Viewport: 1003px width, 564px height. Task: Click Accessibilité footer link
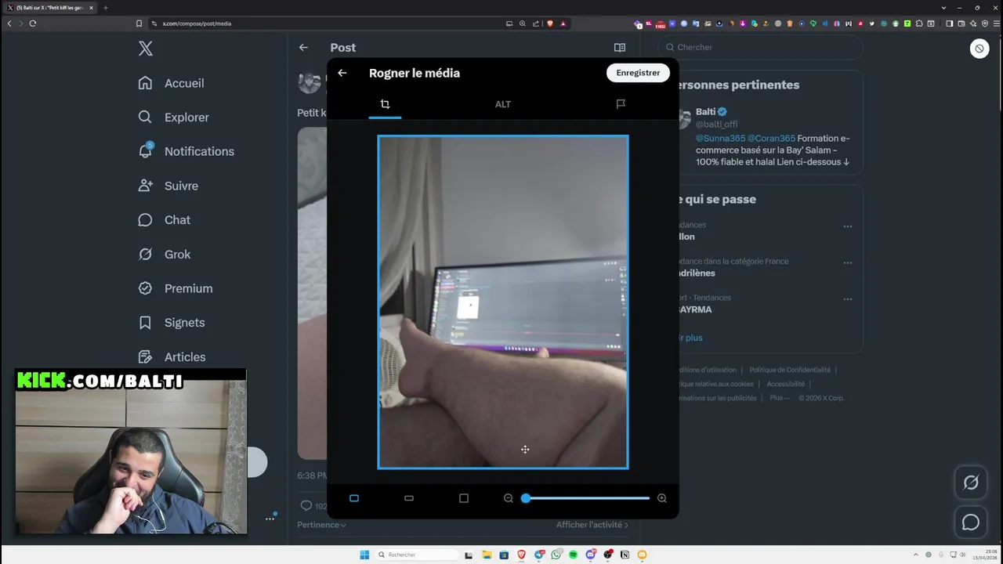coord(786,384)
